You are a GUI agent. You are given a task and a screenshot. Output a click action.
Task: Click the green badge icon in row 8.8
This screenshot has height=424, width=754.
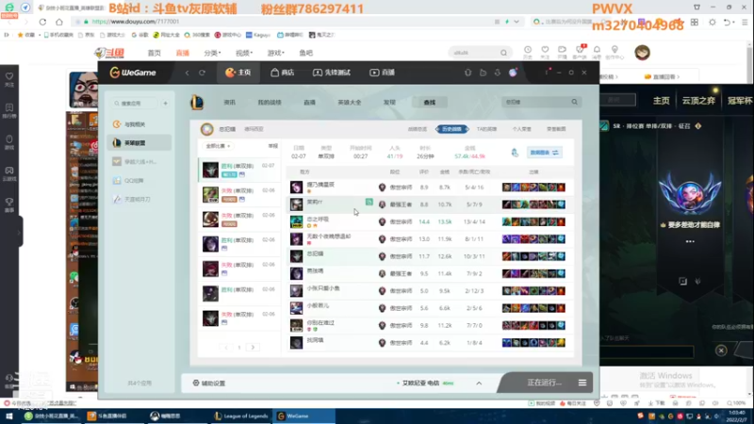tap(369, 202)
